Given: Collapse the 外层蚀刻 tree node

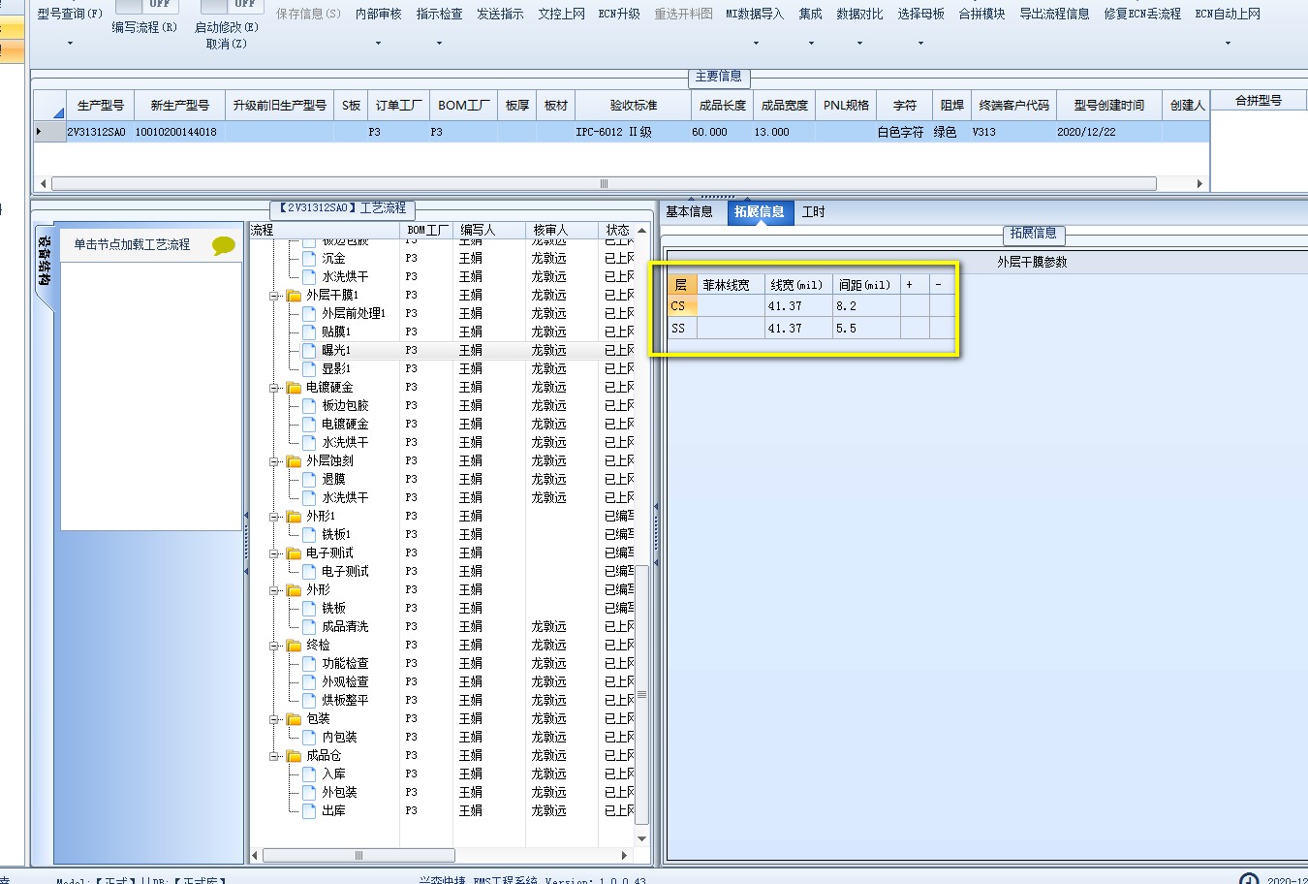Looking at the screenshot, I should (275, 460).
